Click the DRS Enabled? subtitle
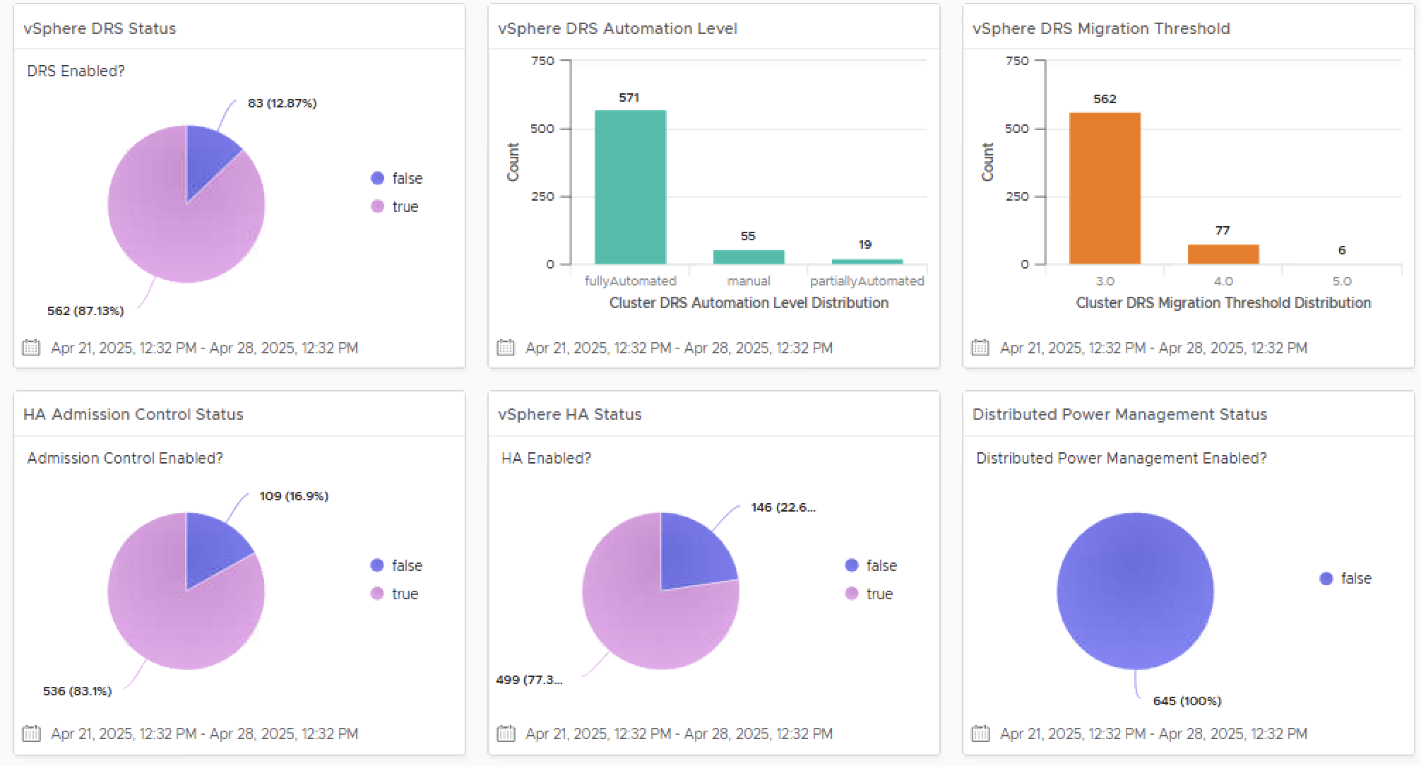The image size is (1421, 766). click(76, 71)
